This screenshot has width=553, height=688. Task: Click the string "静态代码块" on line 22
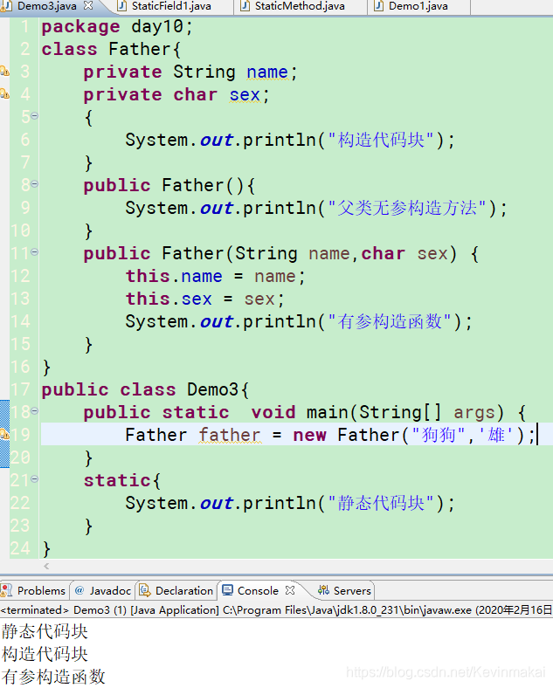coord(381,503)
